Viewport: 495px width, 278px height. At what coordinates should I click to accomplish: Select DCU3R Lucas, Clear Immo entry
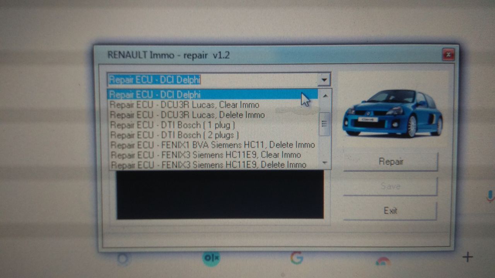pyautogui.click(x=213, y=105)
